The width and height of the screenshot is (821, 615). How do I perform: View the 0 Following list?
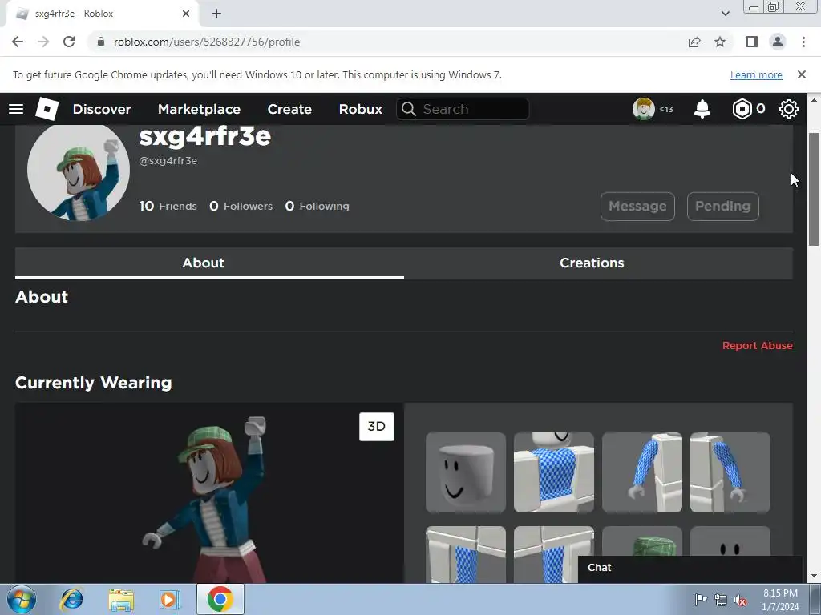tap(317, 206)
